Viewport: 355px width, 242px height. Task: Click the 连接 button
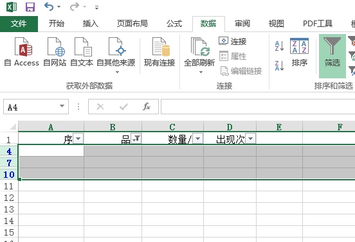click(x=233, y=41)
